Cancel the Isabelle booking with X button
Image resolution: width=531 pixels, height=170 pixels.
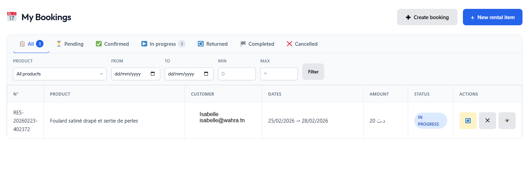coord(488,121)
